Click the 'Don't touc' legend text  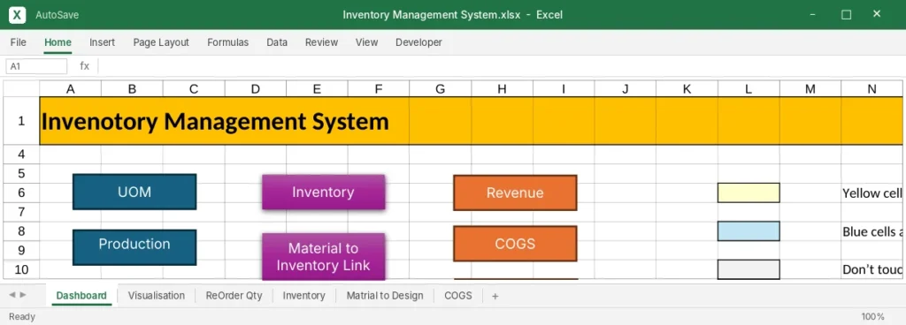[x=872, y=269]
